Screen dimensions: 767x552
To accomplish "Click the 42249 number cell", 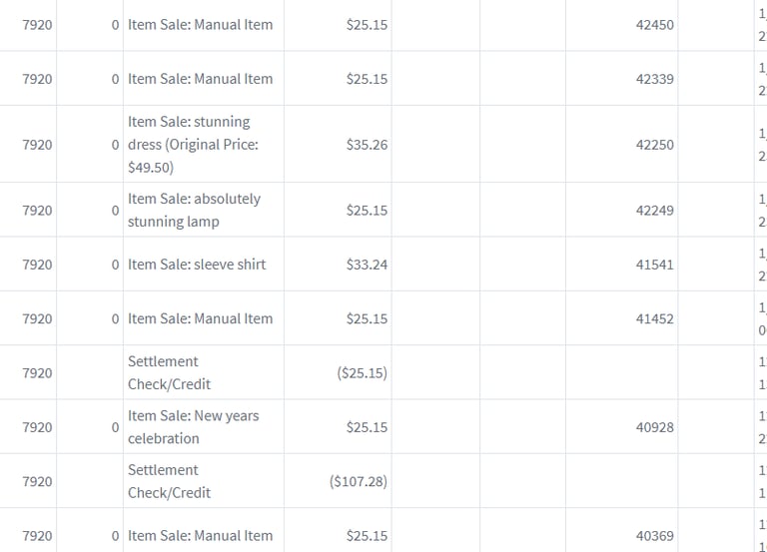I will pyautogui.click(x=654, y=211).
